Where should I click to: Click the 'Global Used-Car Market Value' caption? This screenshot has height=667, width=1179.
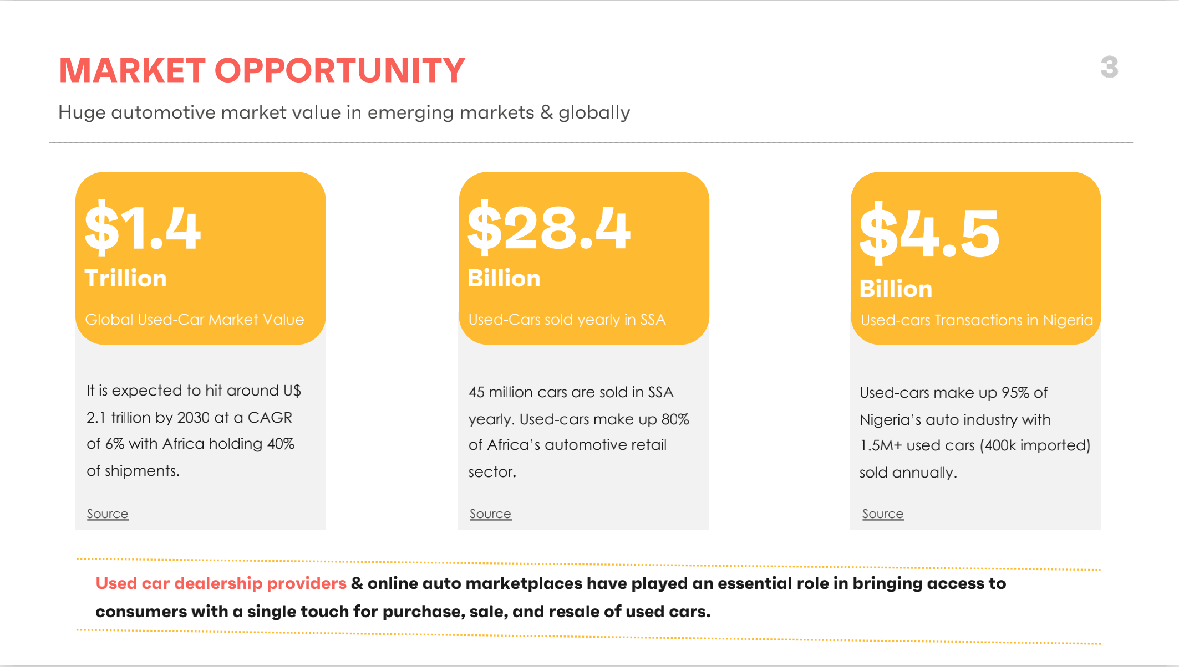coord(195,320)
